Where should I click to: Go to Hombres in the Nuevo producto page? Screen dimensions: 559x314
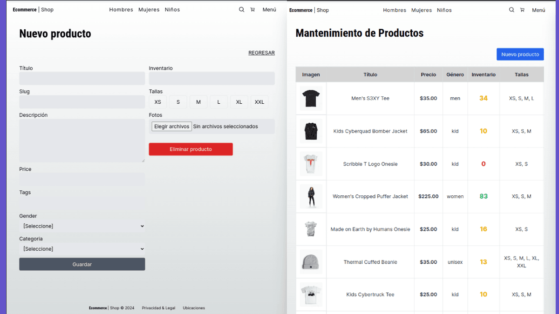tap(121, 10)
